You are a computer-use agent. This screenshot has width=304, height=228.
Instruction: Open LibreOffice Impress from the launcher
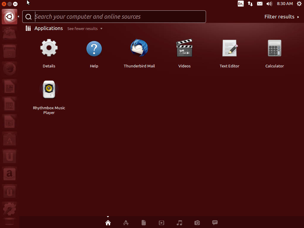tap(9, 121)
